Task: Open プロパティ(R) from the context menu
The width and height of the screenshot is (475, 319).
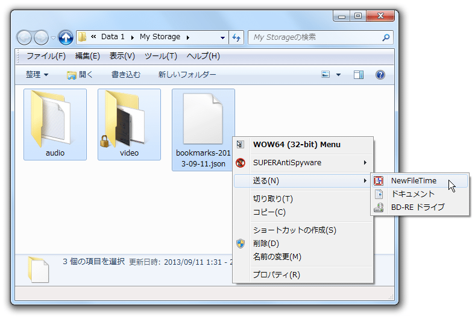Action: (303, 275)
